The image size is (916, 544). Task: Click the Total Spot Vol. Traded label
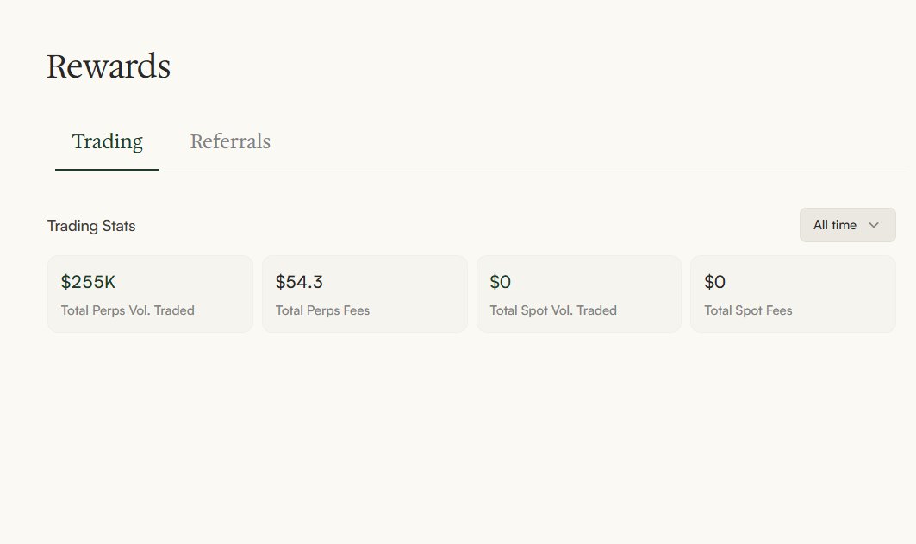click(x=553, y=310)
